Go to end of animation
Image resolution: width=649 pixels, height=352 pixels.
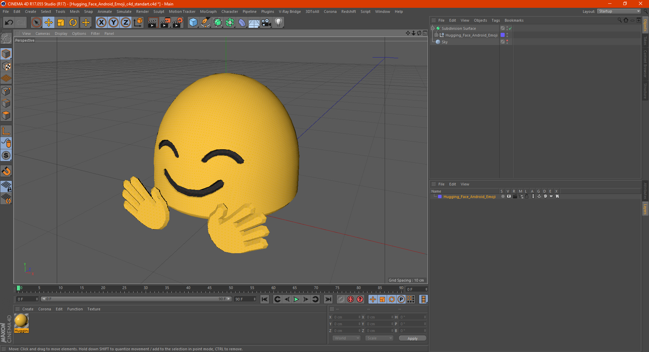tap(328, 299)
